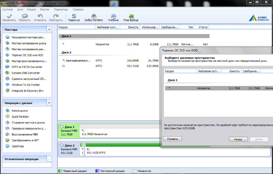Click Назад button in the wizard dialog
The width and height of the screenshot is (273, 174).
238,139
